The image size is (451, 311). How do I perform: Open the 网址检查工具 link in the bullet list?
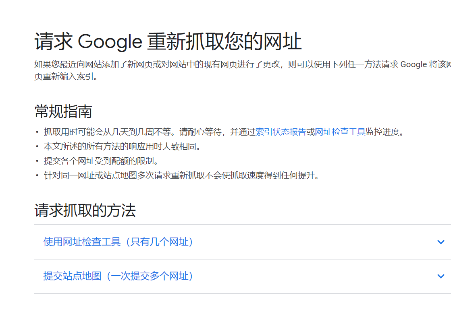click(x=340, y=132)
